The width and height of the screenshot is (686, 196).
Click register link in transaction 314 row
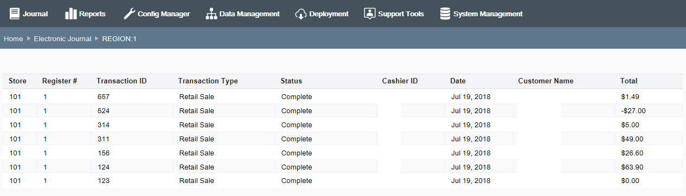tap(46, 125)
